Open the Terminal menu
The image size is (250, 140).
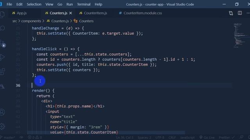point(84,4)
